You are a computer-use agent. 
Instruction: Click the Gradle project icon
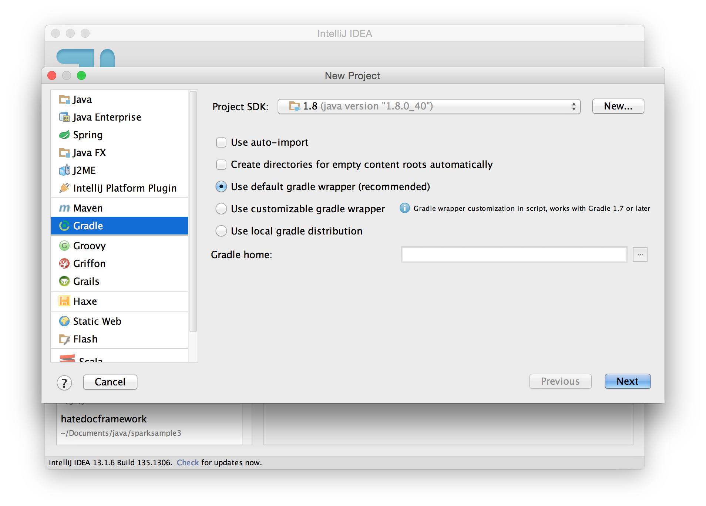[64, 226]
